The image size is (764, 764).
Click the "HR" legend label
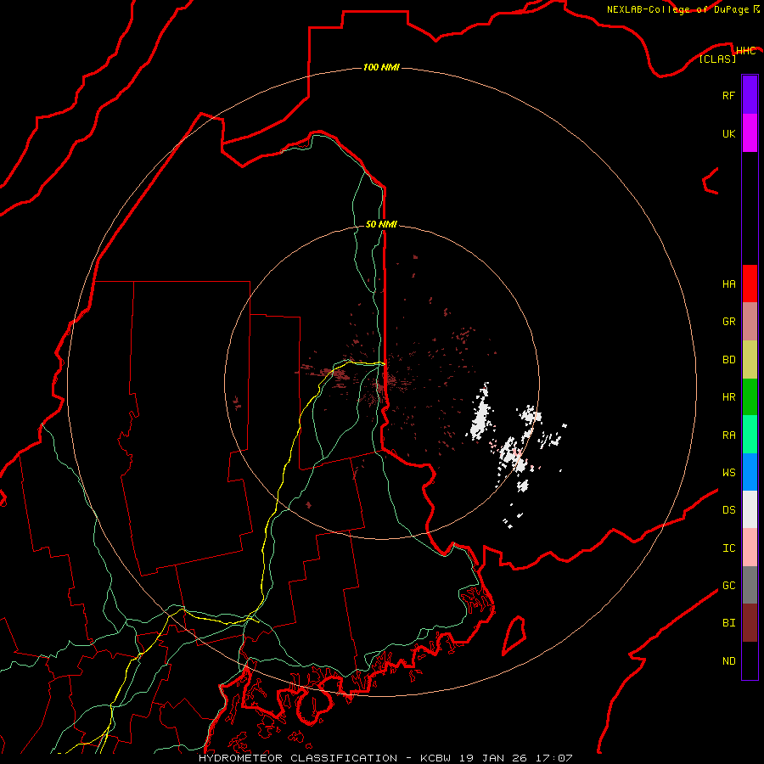click(x=728, y=397)
